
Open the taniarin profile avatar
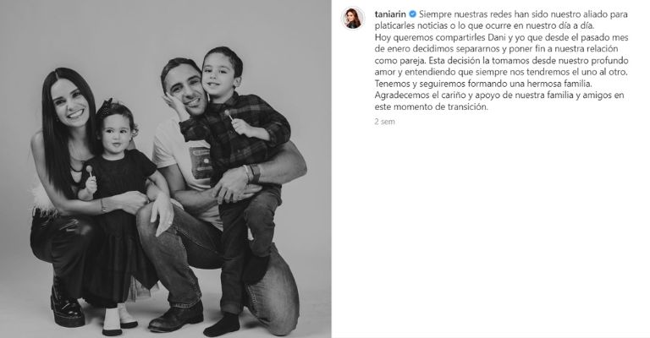(353, 19)
